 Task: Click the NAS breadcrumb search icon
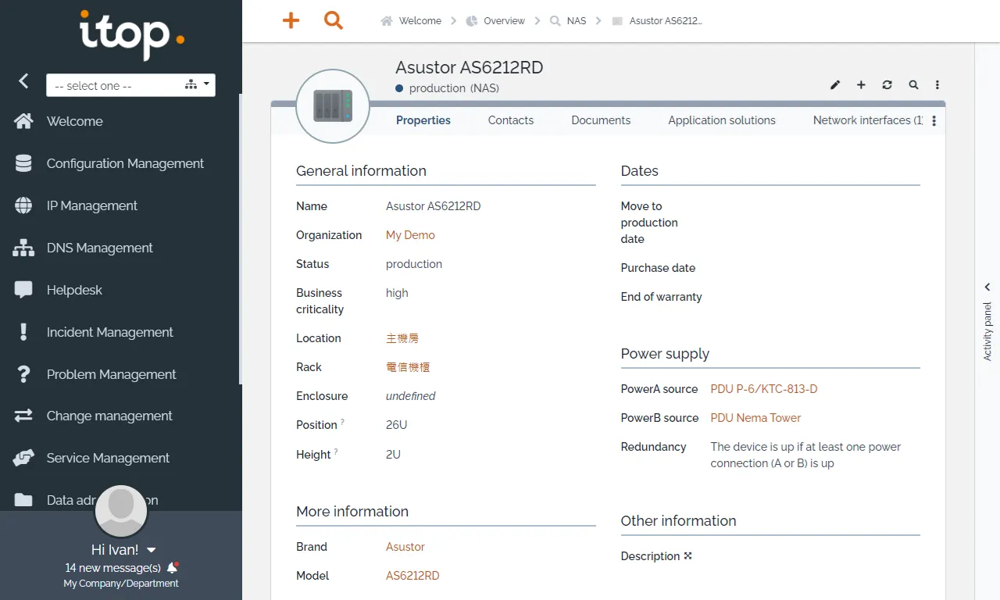(x=555, y=21)
